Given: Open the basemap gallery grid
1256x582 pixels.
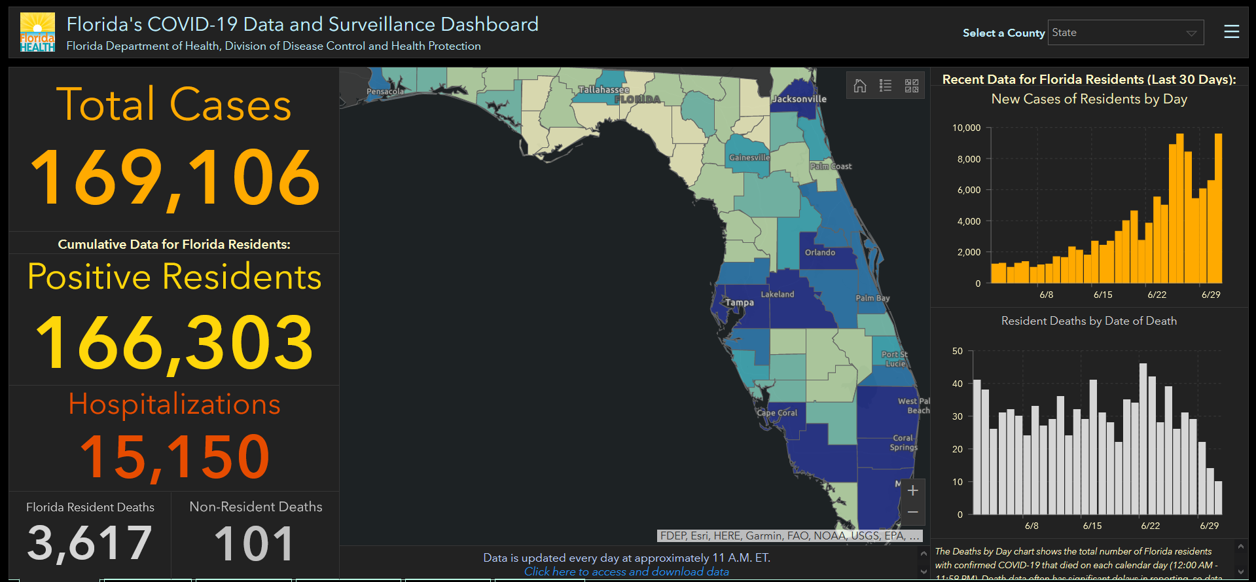Looking at the screenshot, I should tap(911, 86).
